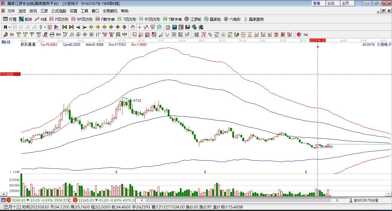392x211 pixels.
Task: Click the 客服 button in title bar
Action: tap(316, 3)
